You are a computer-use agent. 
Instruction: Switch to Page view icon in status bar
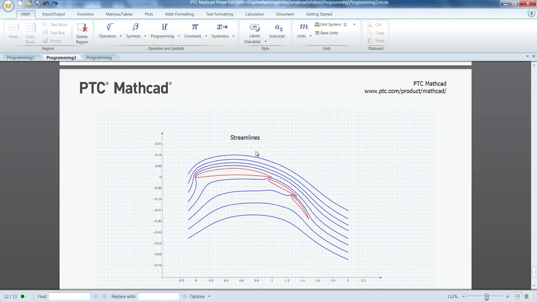coord(518,297)
